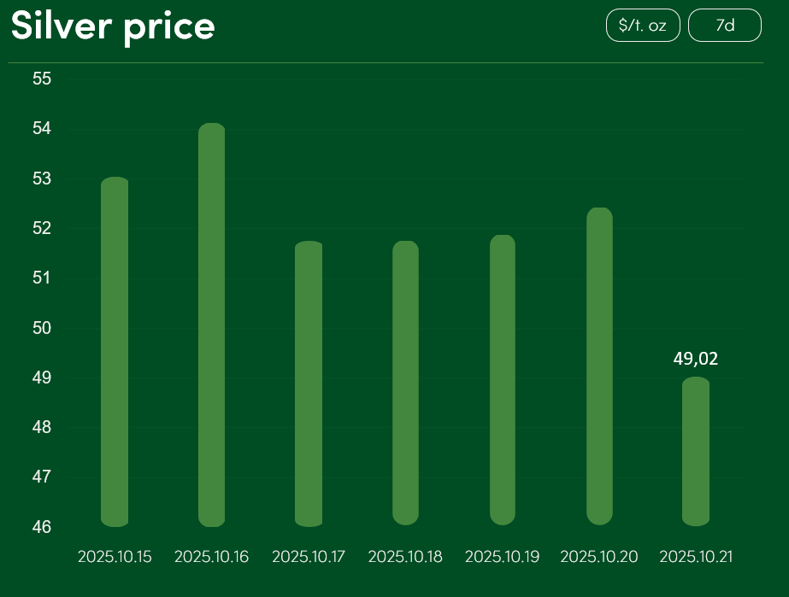Click the 46 y-axis label
The image size is (789, 597).
tap(42, 527)
